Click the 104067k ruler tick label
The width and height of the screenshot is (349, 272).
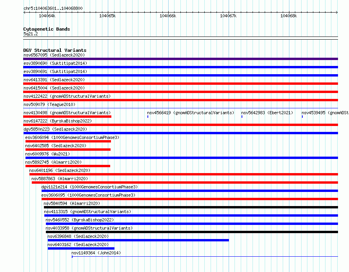pyautogui.click(x=228, y=16)
